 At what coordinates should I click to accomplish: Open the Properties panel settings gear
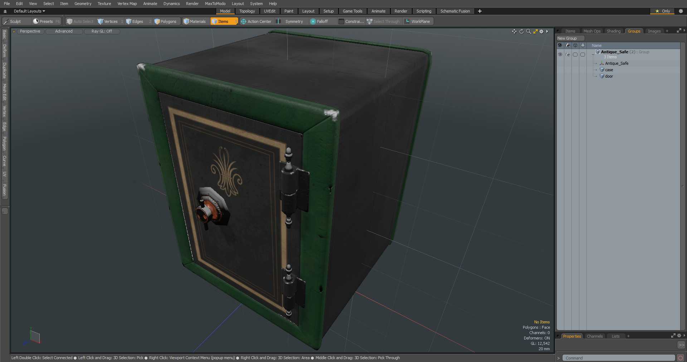(x=679, y=336)
